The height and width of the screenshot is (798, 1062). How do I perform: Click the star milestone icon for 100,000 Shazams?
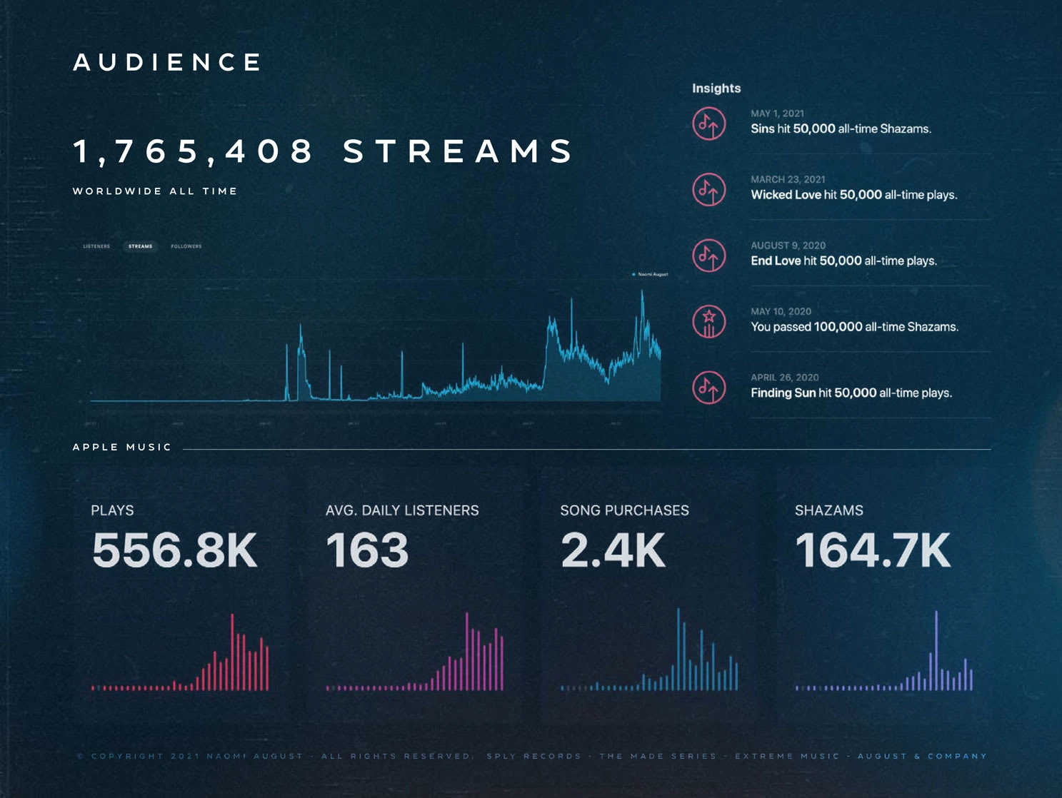tap(708, 321)
